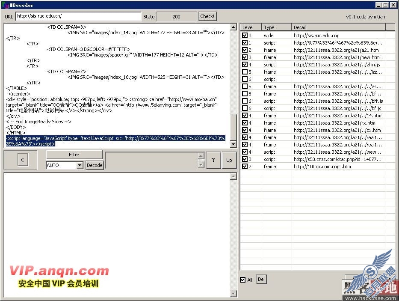The image size is (399, 301).
Task: Open the AUTO encoding dropdown
Action: coord(80,165)
